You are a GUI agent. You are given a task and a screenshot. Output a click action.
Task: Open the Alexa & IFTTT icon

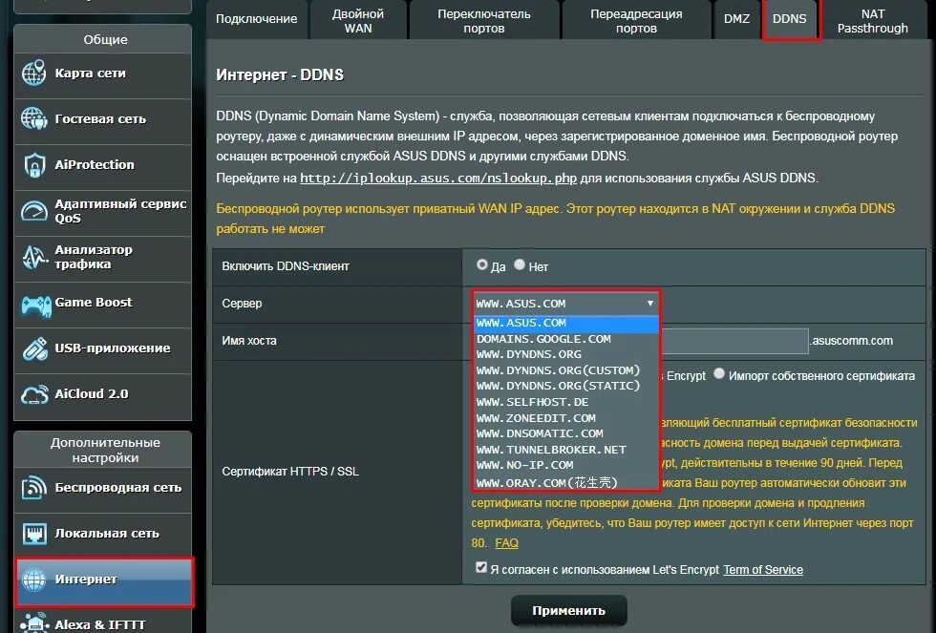pos(34,622)
